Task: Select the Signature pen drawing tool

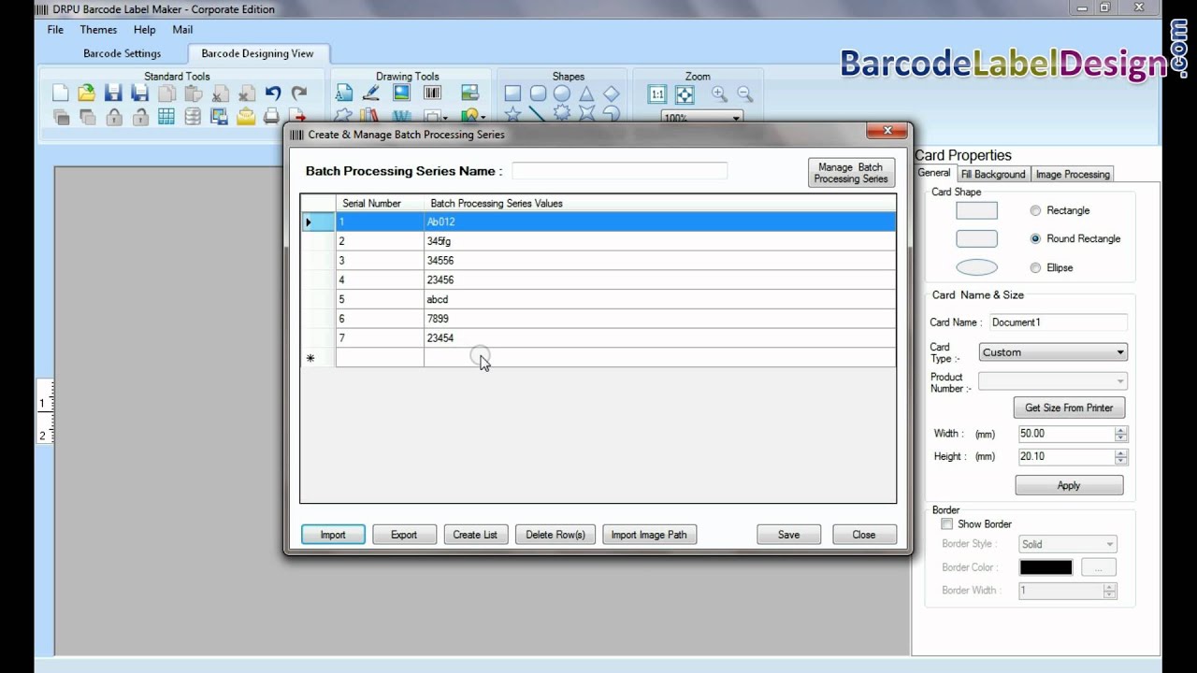Action: click(x=371, y=93)
